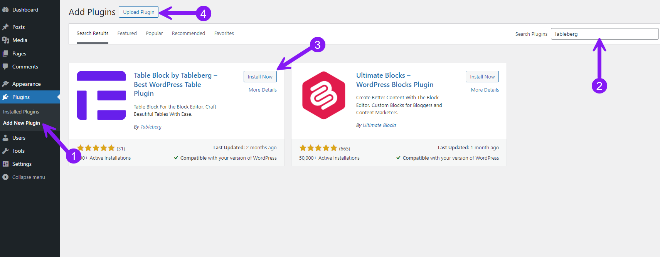This screenshot has height=257, width=660.
Task: Click the Search Plugins label
Action: 531,34
